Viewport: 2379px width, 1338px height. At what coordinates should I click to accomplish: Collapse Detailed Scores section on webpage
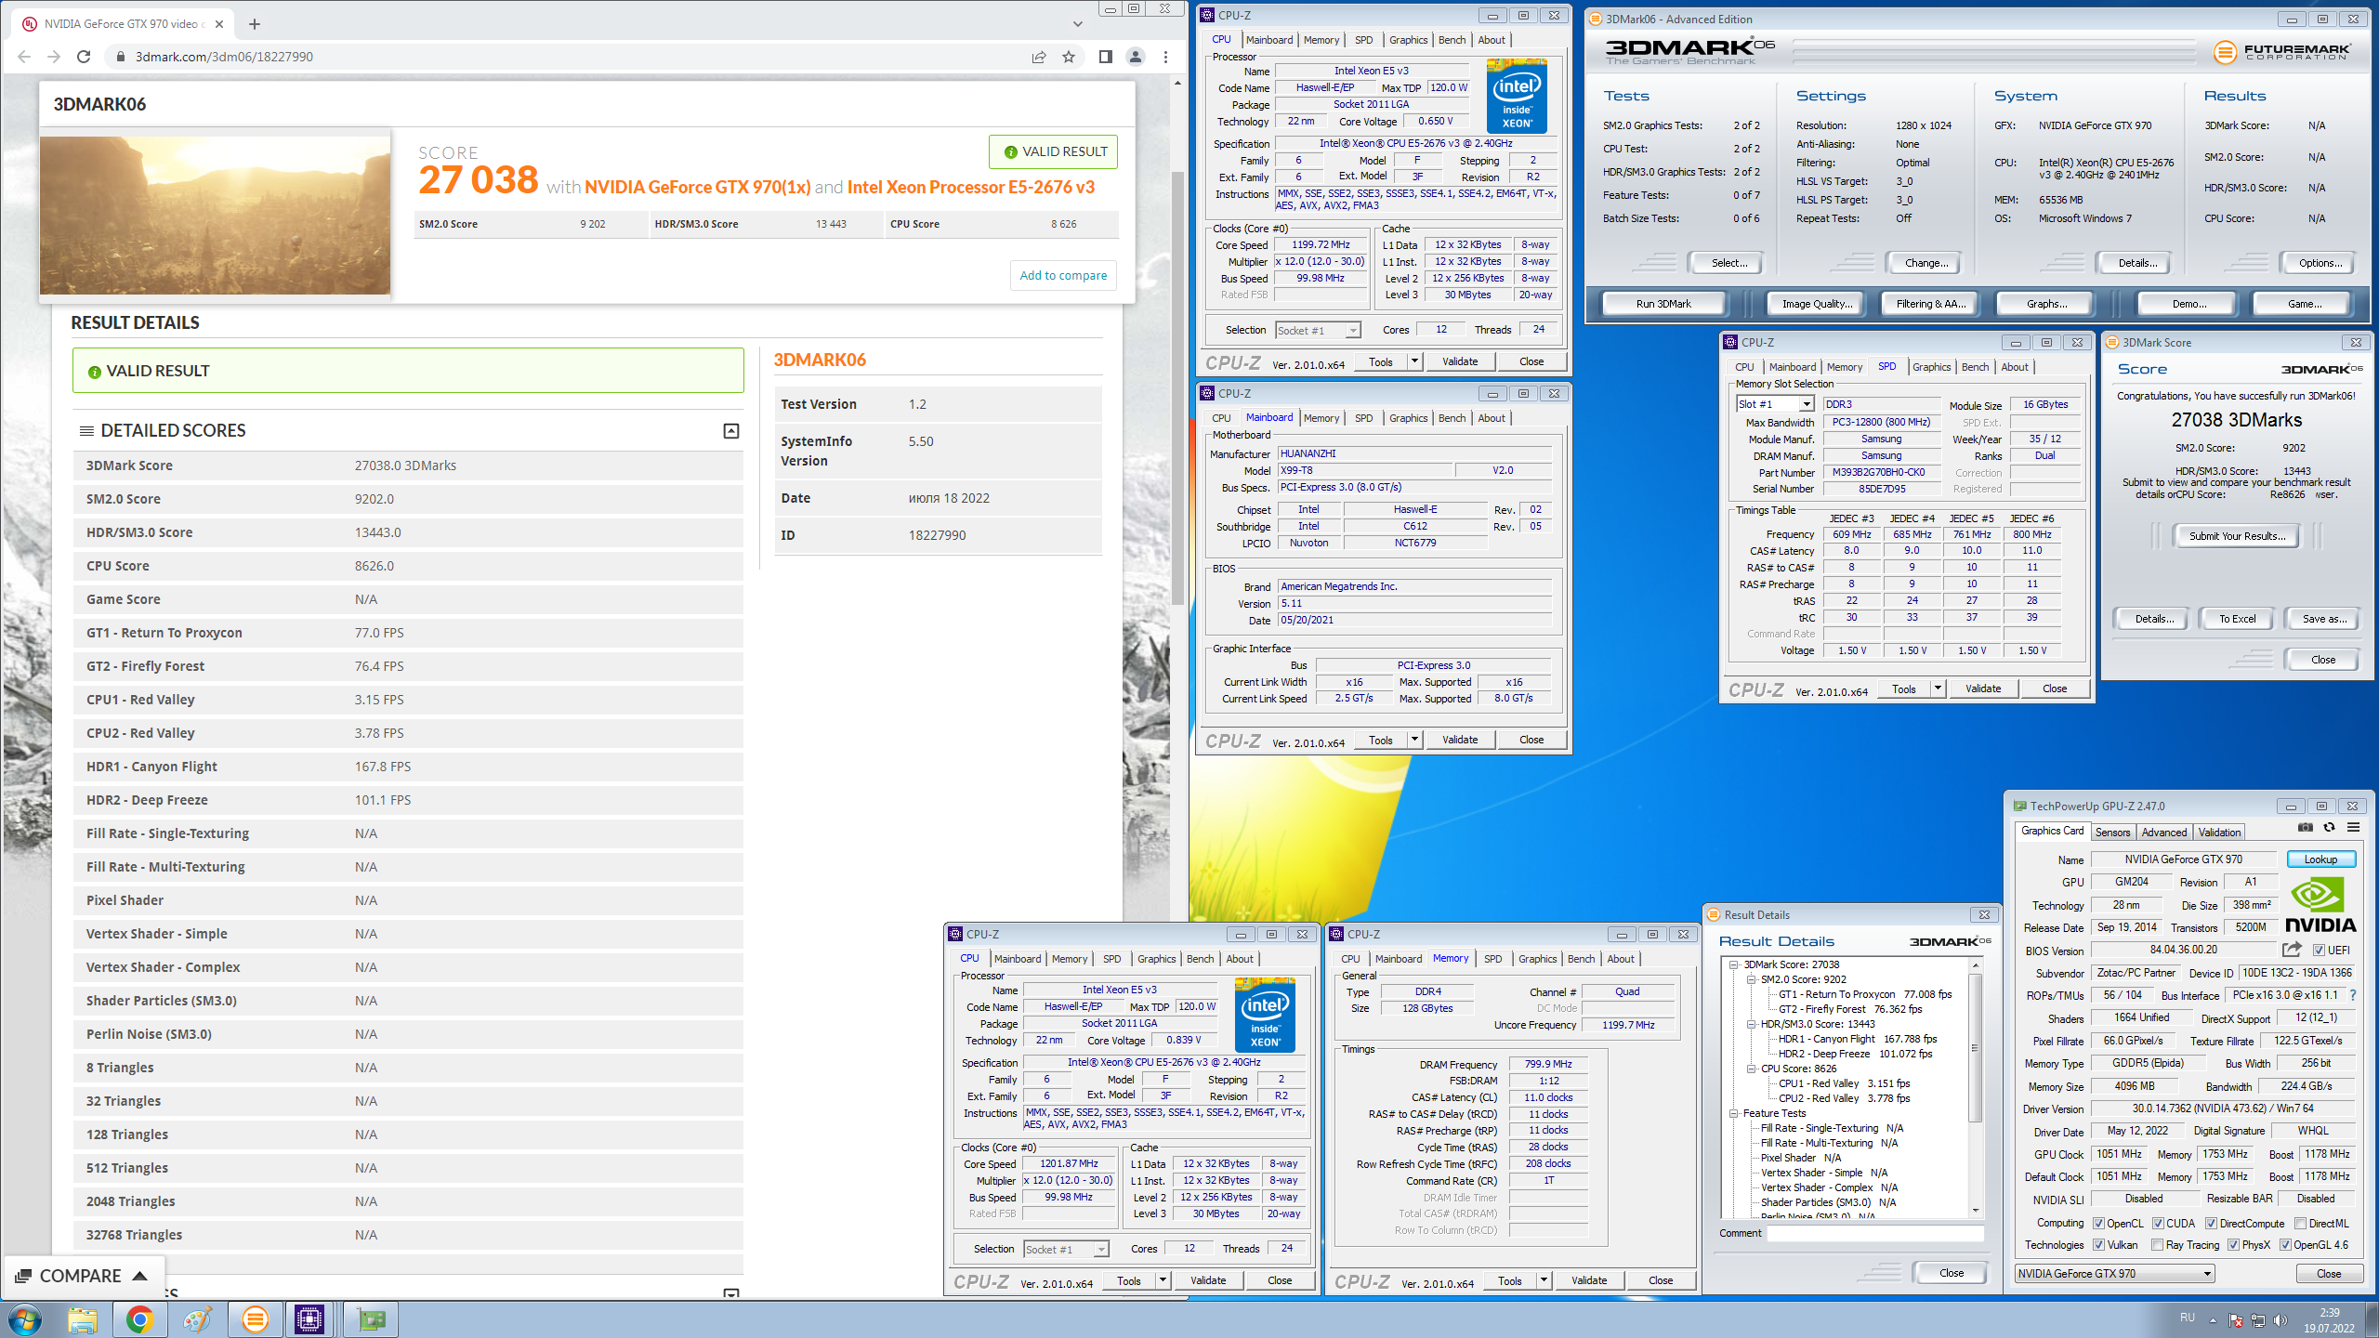pyautogui.click(x=731, y=430)
